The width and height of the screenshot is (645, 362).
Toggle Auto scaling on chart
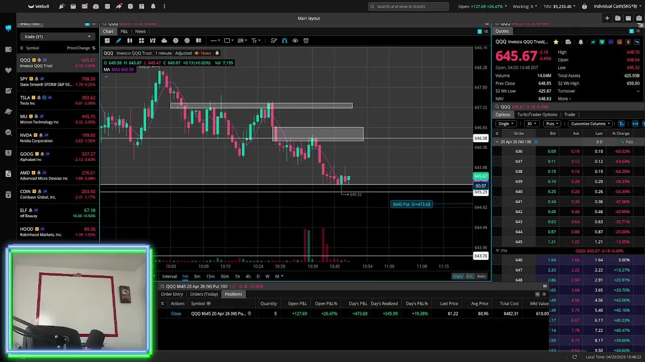(x=481, y=277)
